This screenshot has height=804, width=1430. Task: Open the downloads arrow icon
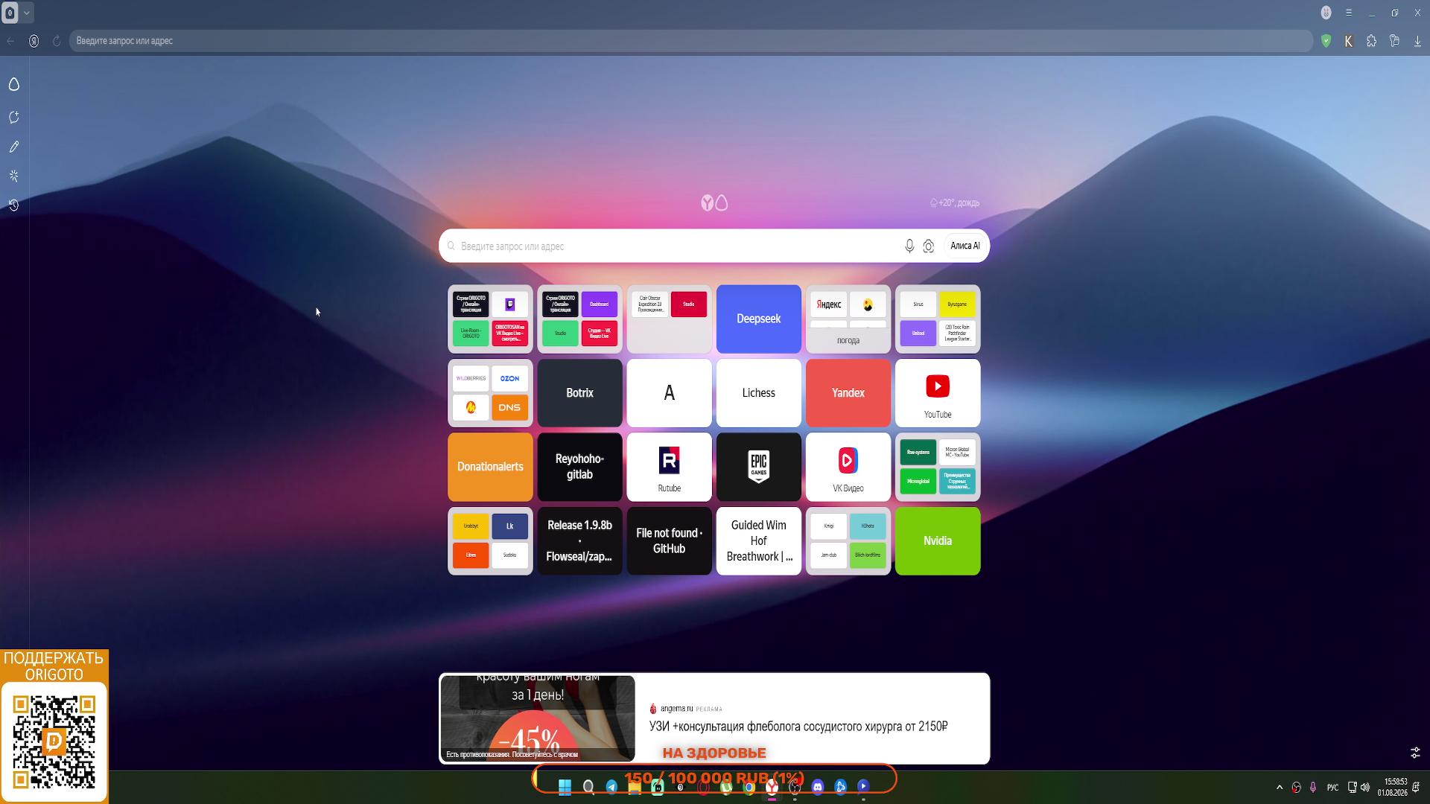click(1417, 41)
